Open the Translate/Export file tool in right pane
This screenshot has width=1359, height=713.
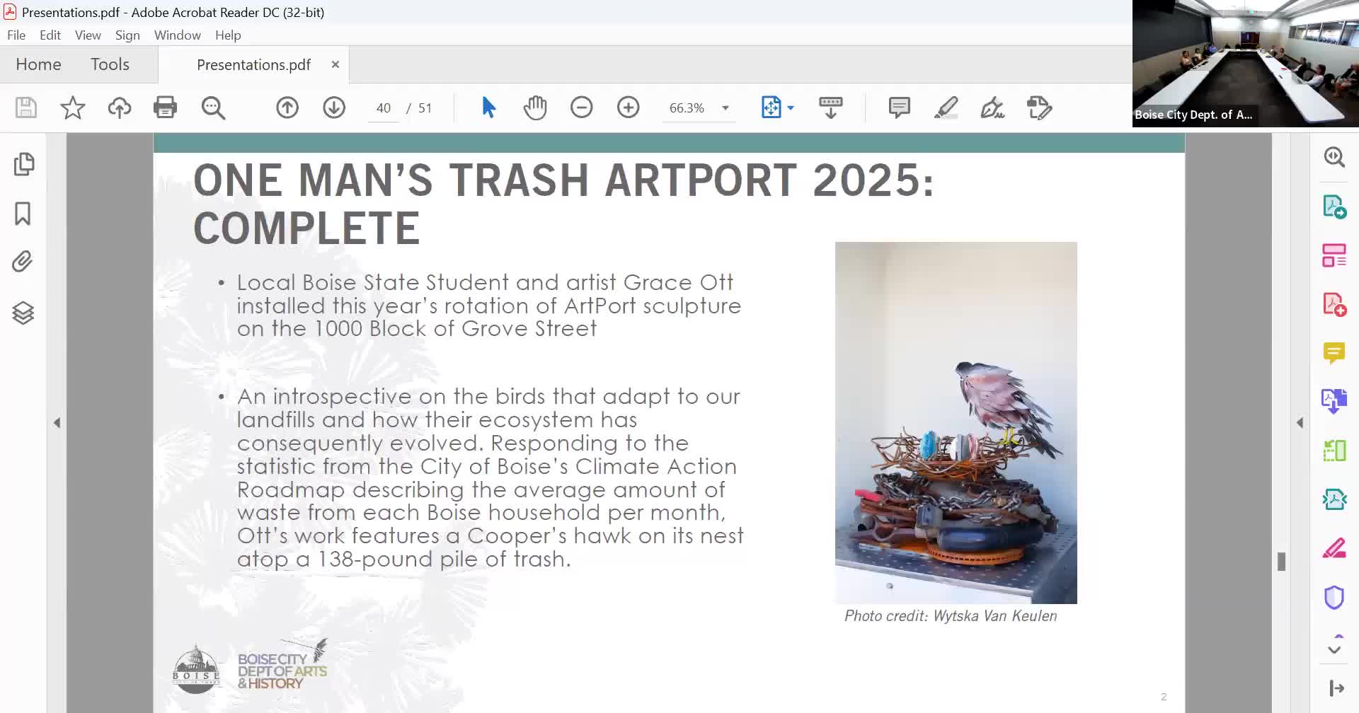point(1334,401)
